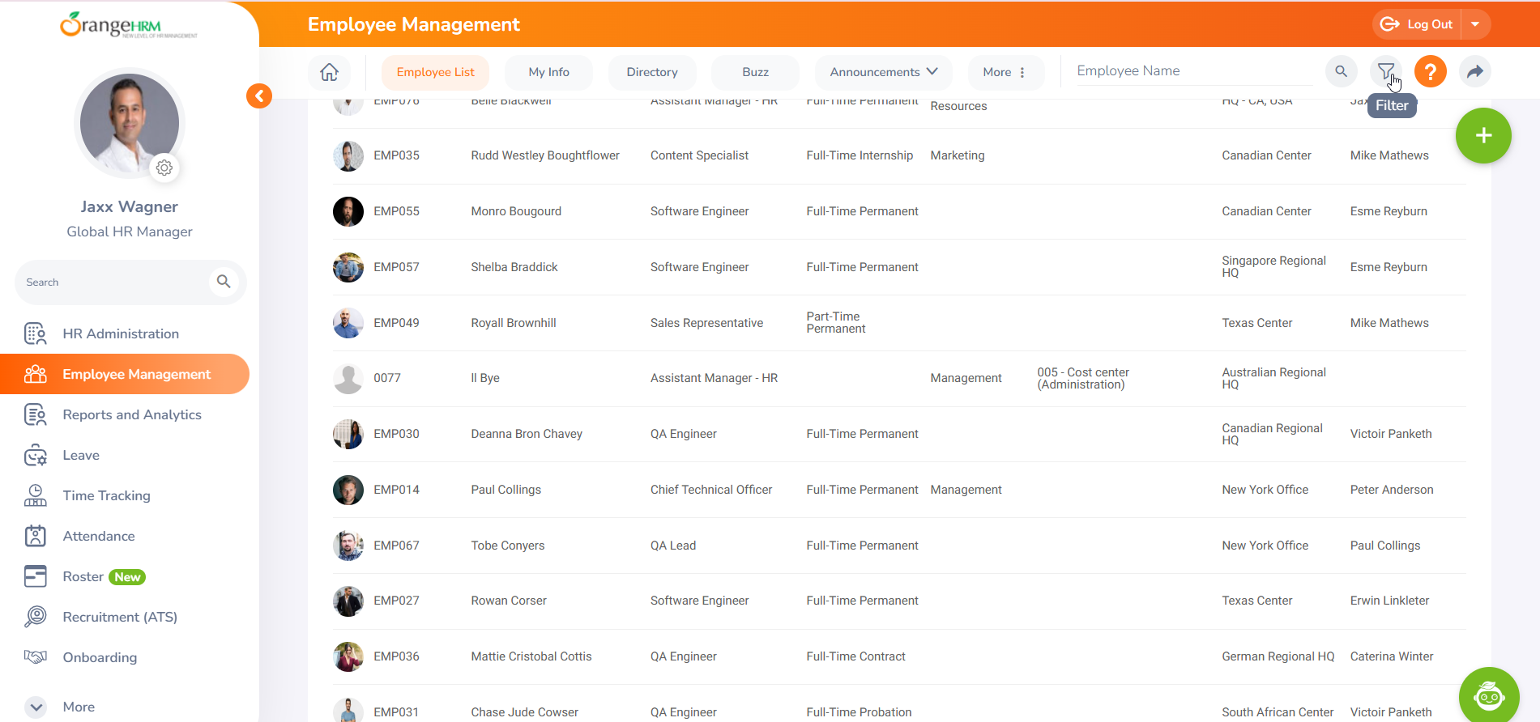Click the green add employee plus button
Screen dimensions: 1540x722
pos(1483,135)
